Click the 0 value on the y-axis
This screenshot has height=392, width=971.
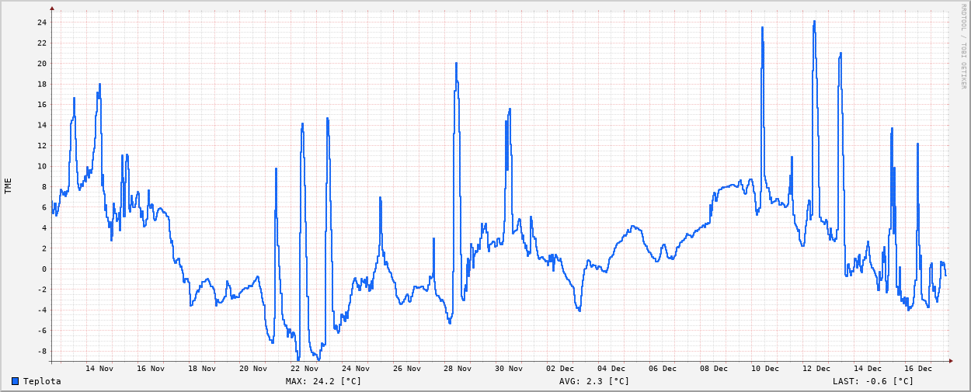click(44, 269)
